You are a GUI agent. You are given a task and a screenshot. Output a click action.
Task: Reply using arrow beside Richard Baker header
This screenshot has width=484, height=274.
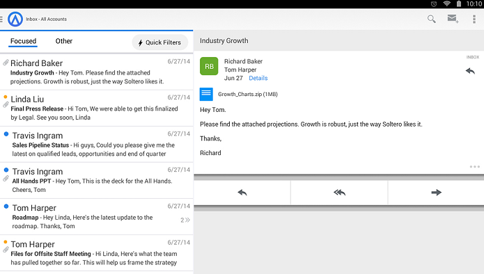click(x=470, y=71)
